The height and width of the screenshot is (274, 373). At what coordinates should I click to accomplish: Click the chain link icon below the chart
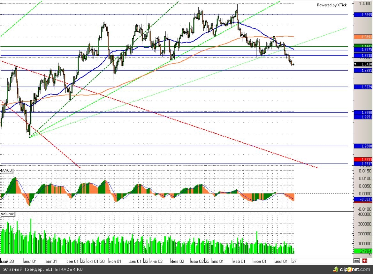(x=357, y=261)
